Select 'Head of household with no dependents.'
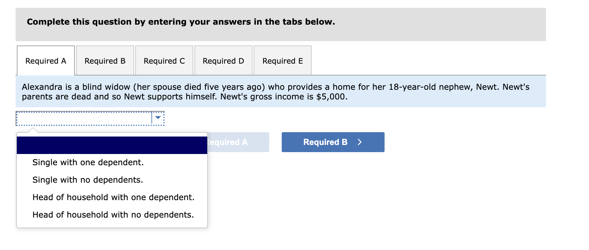The width and height of the screenshot is (589, 250). pyautogui.click(x=113, y=215)
